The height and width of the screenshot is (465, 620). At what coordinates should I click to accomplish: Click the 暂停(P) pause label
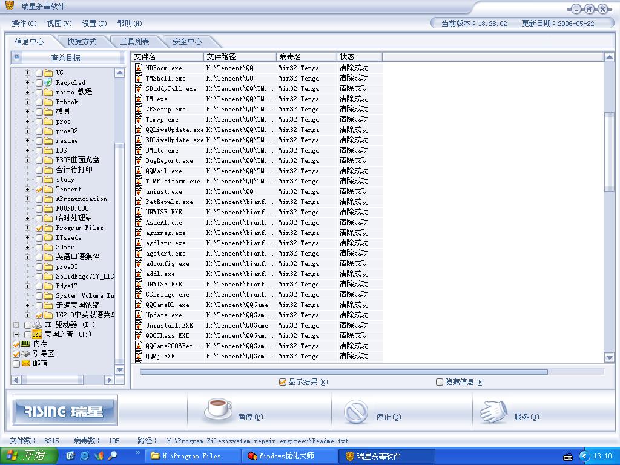click(250, 417)
